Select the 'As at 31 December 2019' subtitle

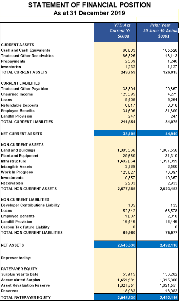89,13
